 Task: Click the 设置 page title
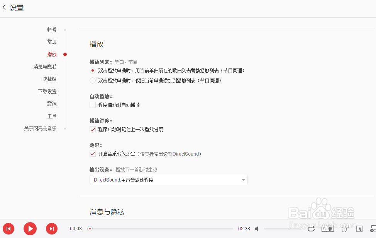pyautogui.click(x=17, y=8)
